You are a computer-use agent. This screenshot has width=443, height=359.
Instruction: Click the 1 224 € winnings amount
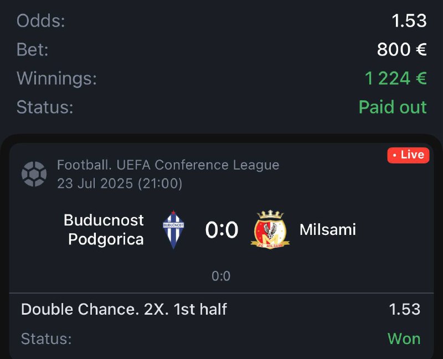pos(395,78)
